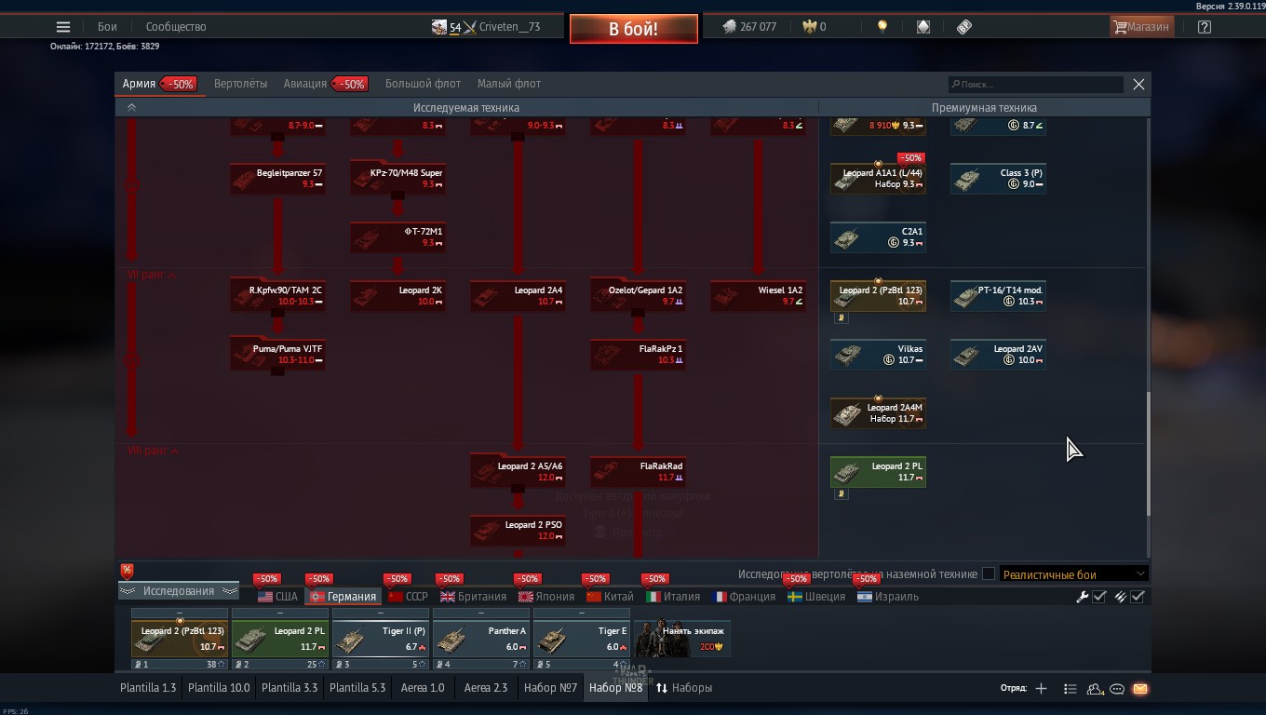Select Tiger E crew slot vehicle
Screen dimensions: 1266x715
coord(582,639)
